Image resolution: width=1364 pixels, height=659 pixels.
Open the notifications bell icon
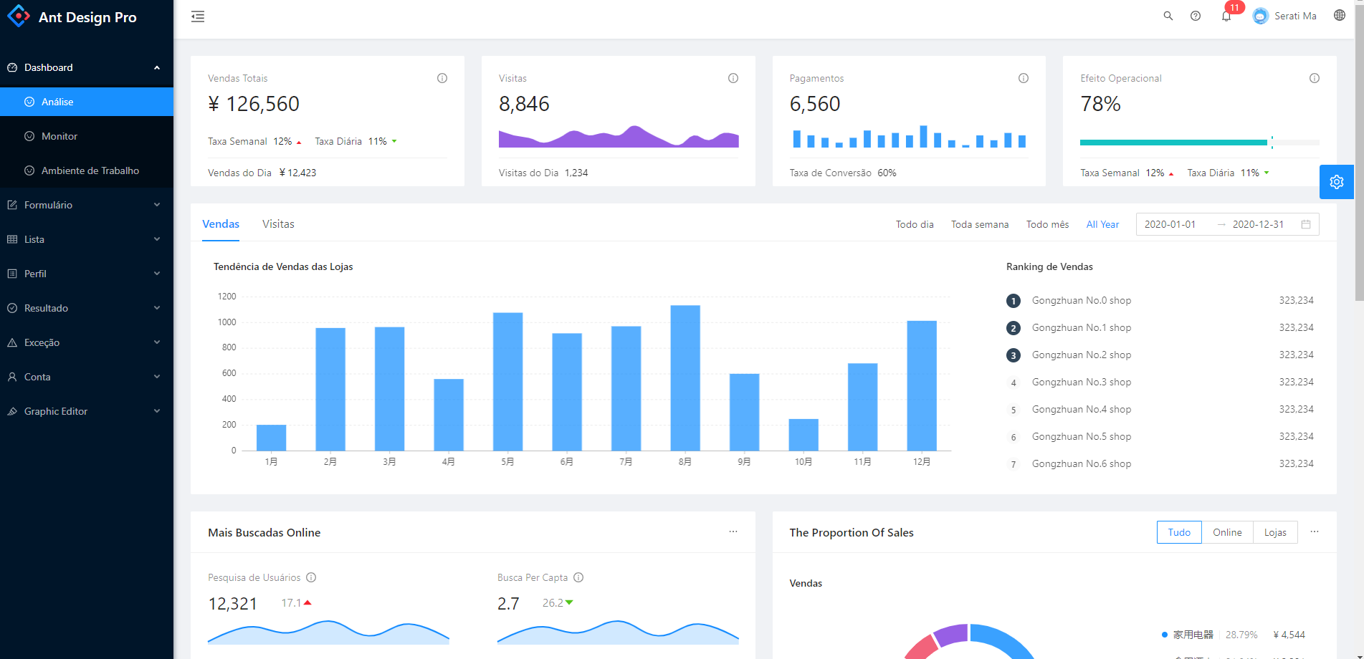tap(1226, 16)
